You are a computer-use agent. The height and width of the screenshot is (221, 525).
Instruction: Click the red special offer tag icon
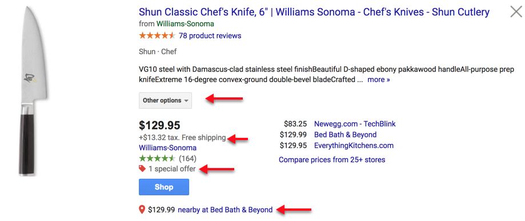click(x=142, y=169)
